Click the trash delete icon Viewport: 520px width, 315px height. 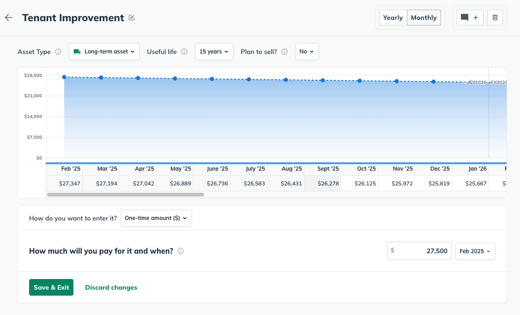[495, 18]
